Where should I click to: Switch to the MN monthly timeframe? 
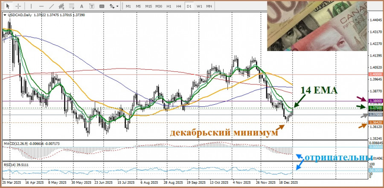(209, 6)
